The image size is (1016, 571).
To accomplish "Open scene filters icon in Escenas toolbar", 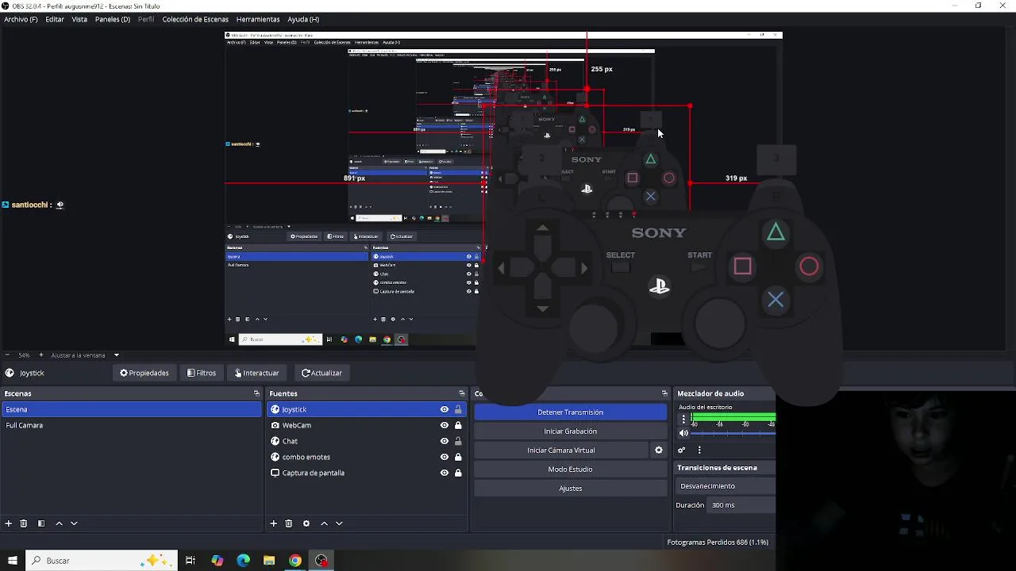I will pos(41,523).
